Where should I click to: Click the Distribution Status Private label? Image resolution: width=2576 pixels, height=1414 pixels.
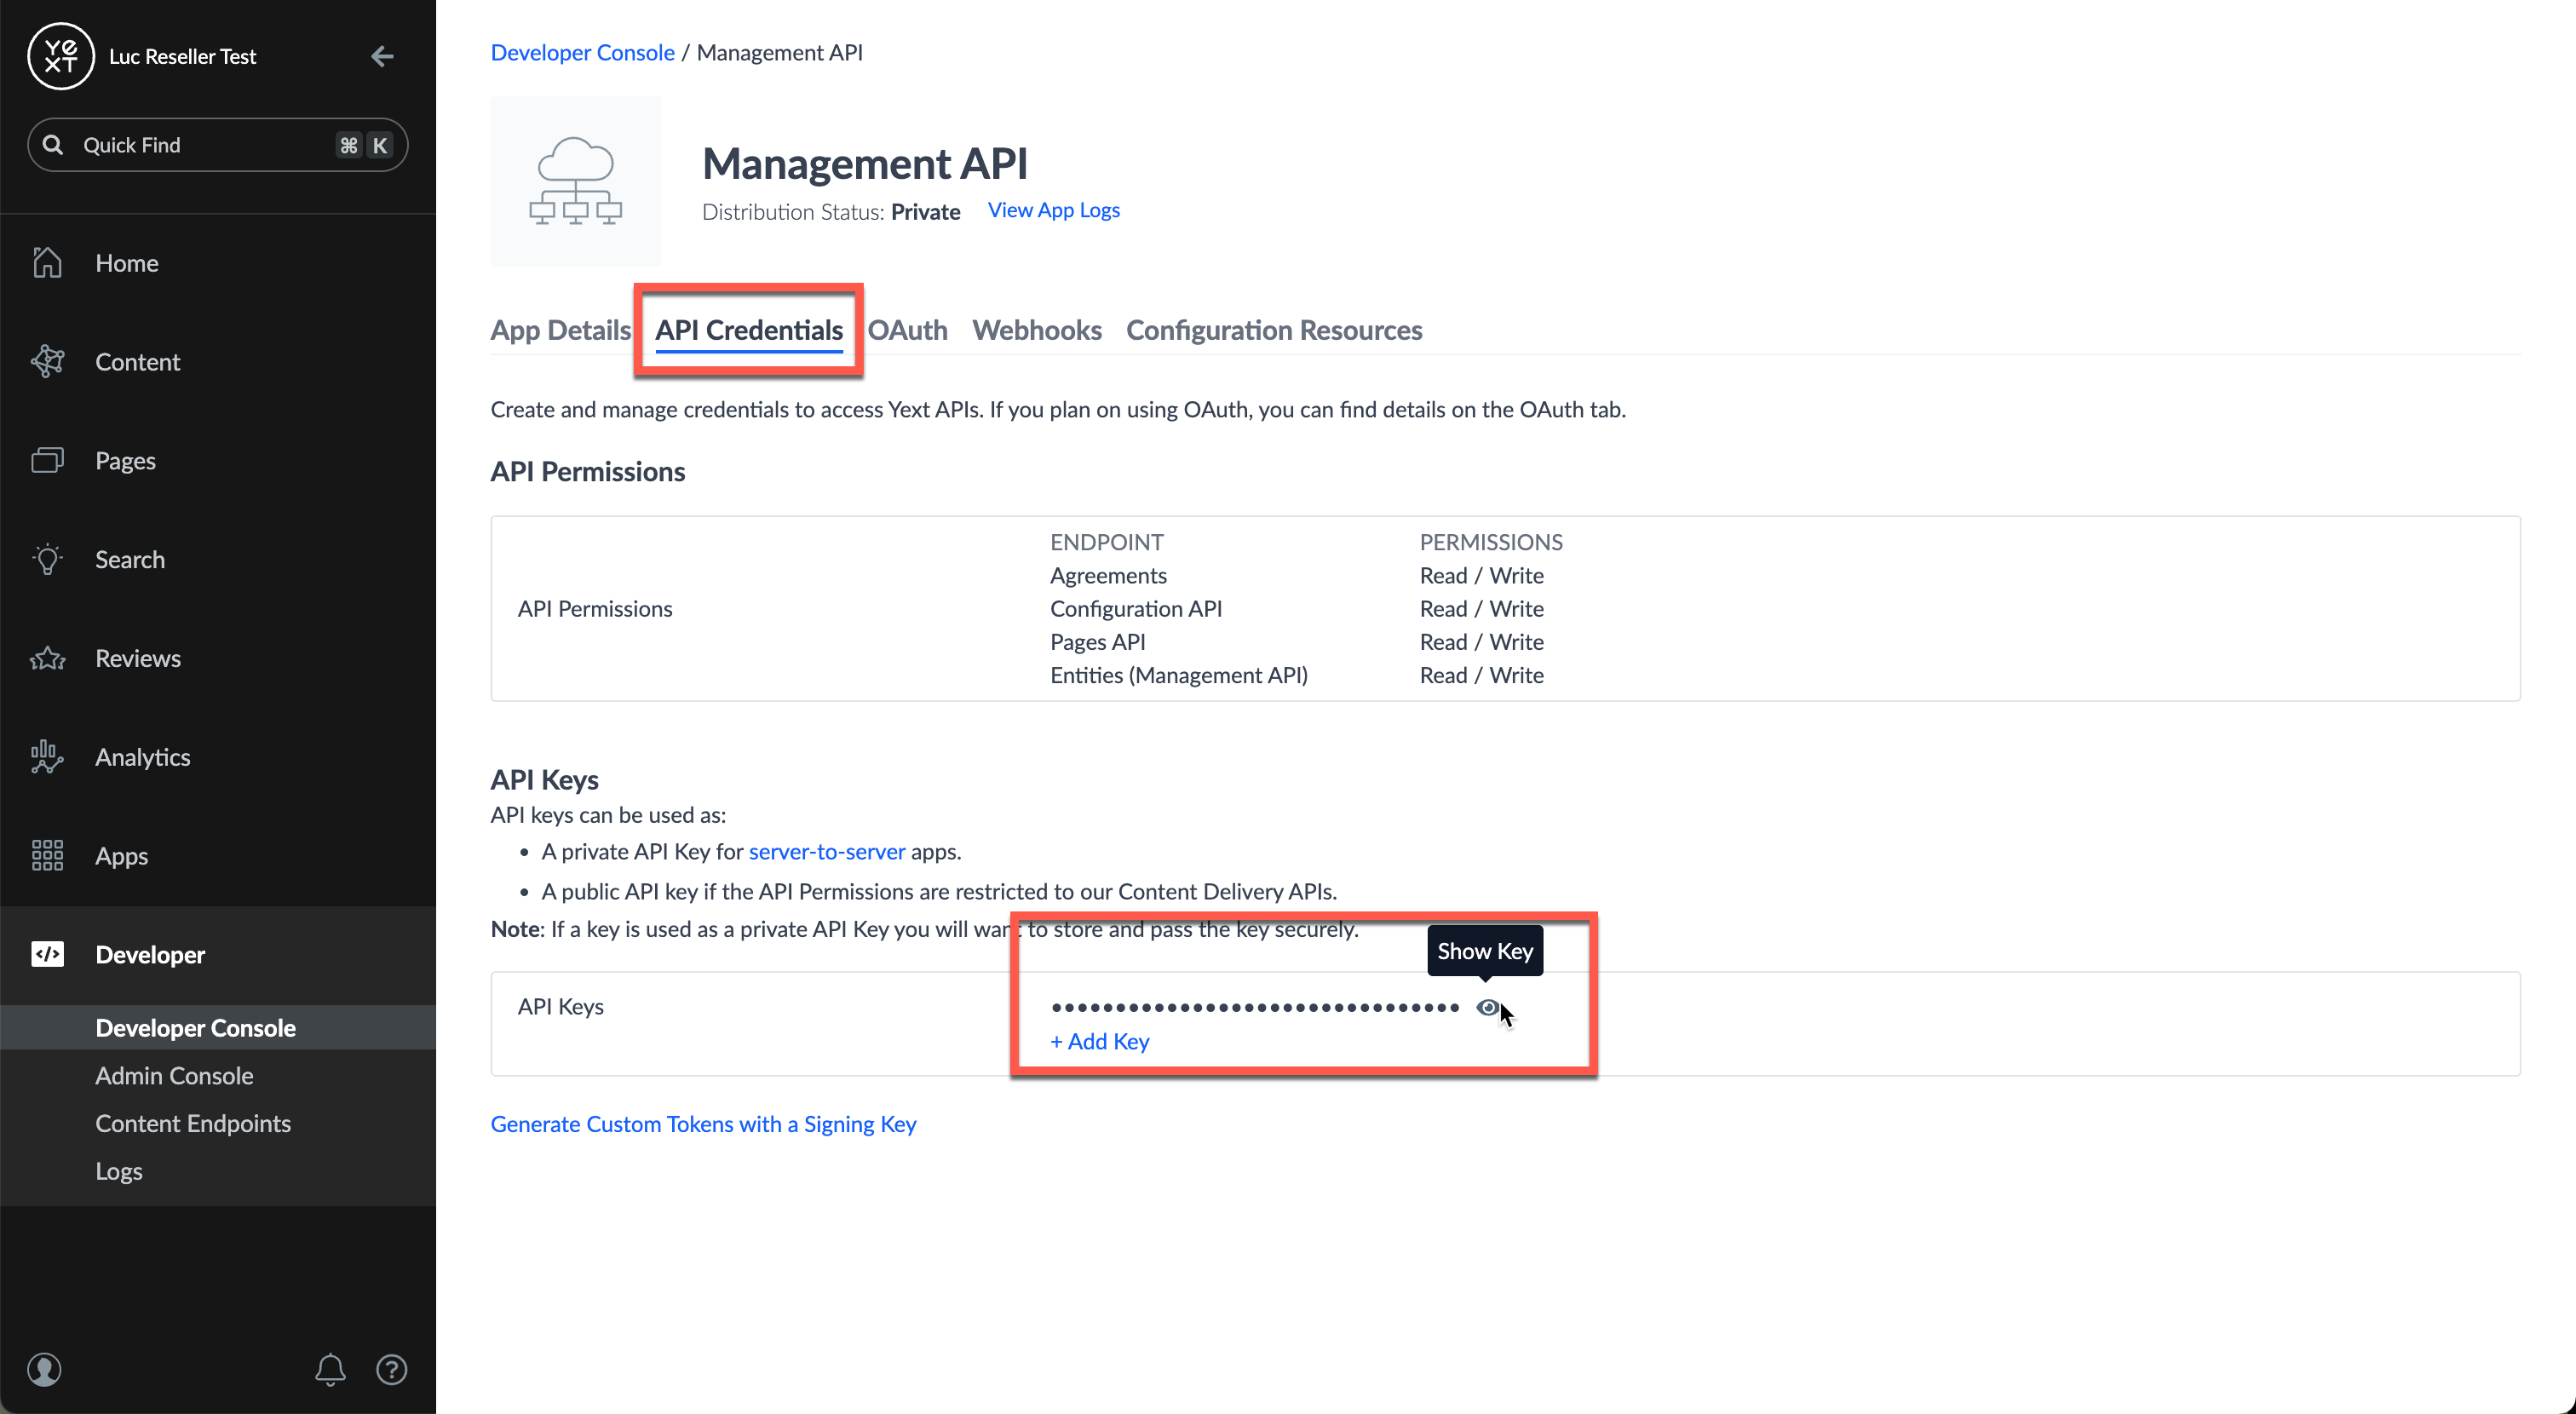click(831, 211)
